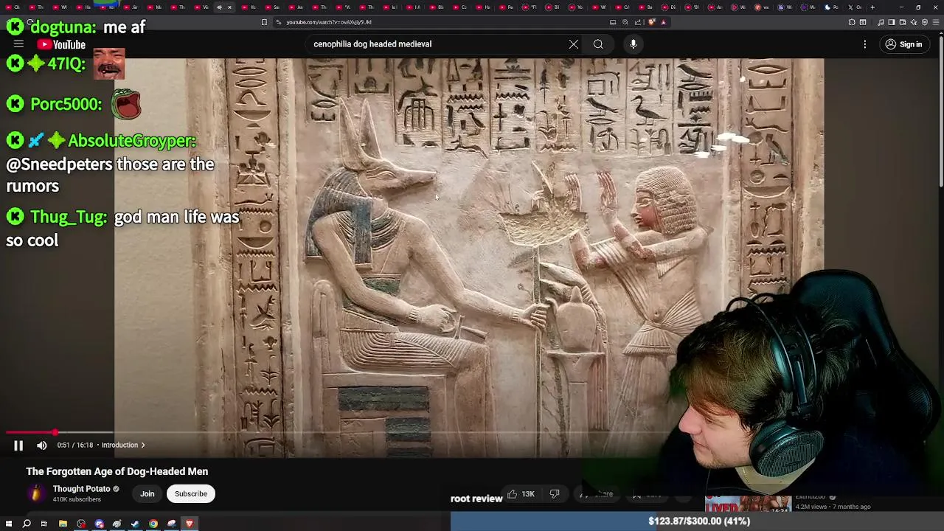The height and width of the screenshot is (531, 944).
Task: Switch to first browser tab
Action: 13,7
